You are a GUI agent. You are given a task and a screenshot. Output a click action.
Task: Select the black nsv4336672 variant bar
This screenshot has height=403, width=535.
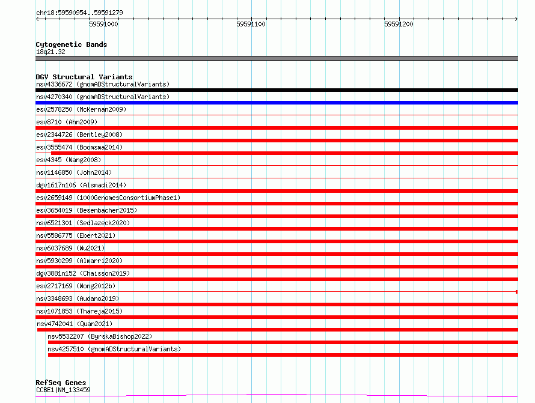pyautogui.click(x=277, y=90)
